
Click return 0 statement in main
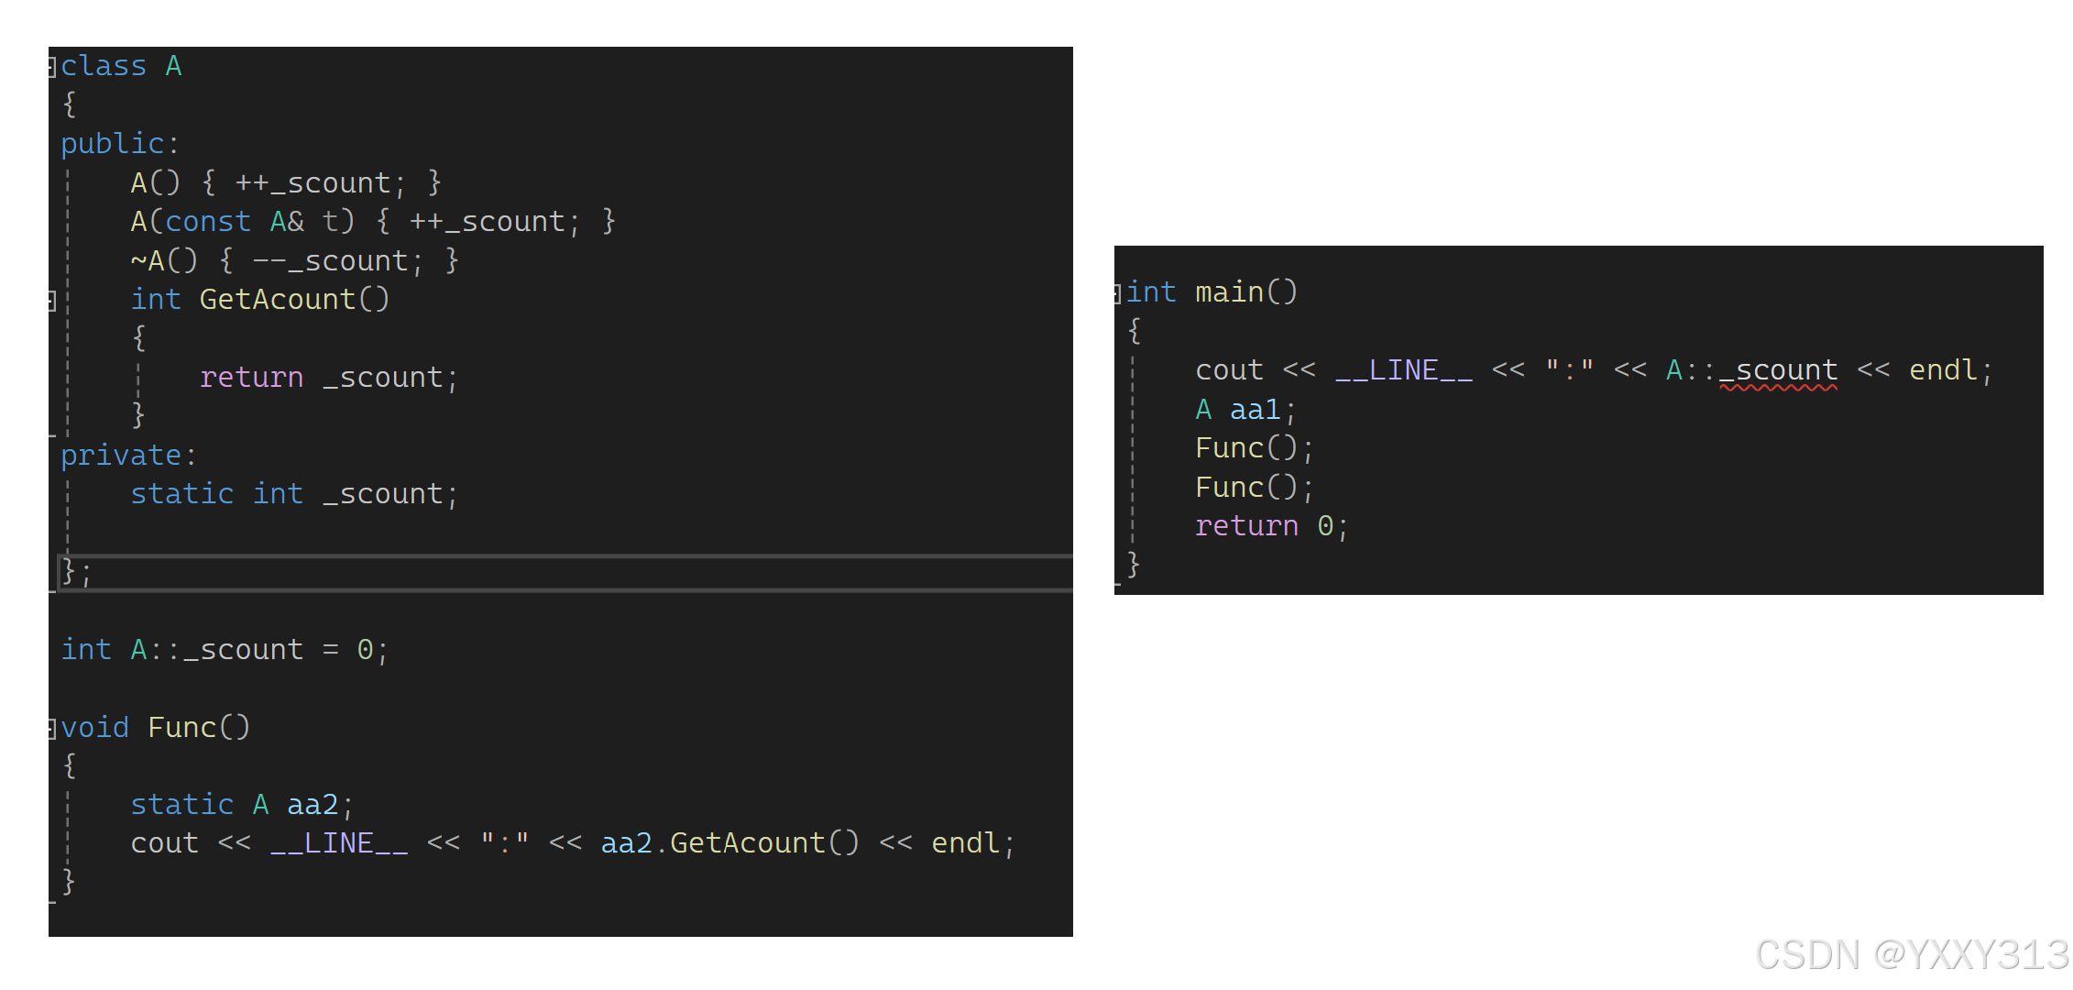1270,526
